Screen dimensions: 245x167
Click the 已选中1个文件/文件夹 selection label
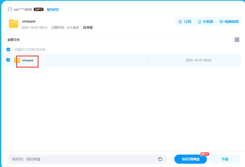pos(30,49)
